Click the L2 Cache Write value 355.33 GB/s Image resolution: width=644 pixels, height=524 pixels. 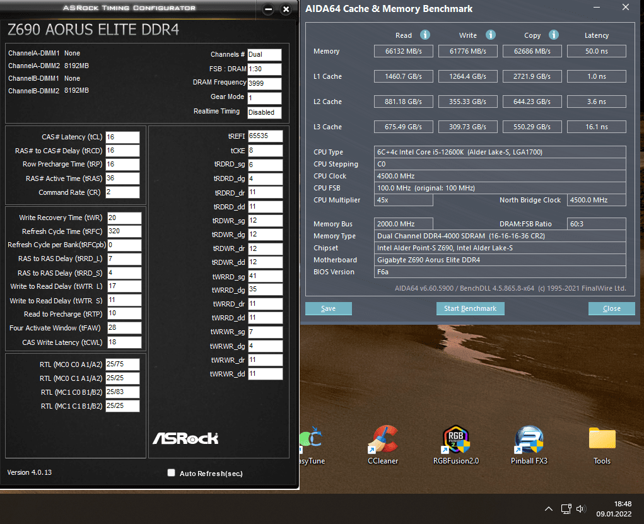point(468,102)
